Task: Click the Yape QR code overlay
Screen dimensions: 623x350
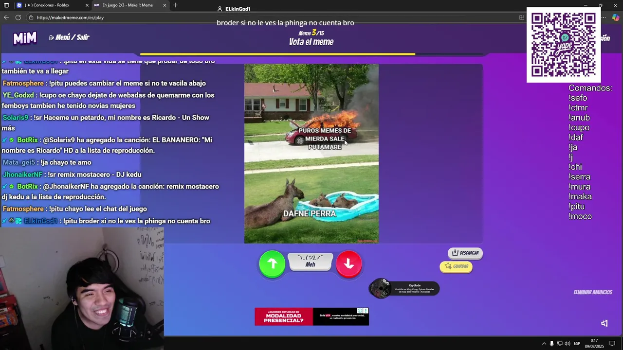Action: [564, 45]
